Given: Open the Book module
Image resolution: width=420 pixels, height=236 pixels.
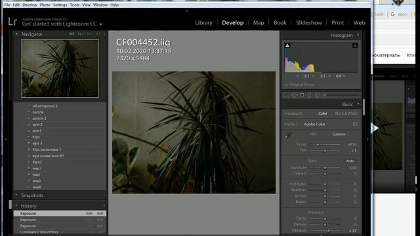Looking at the screenshot, I should coord(280,23).
